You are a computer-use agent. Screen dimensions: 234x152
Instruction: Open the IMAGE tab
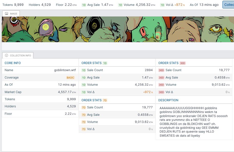(x=11, y=14)
